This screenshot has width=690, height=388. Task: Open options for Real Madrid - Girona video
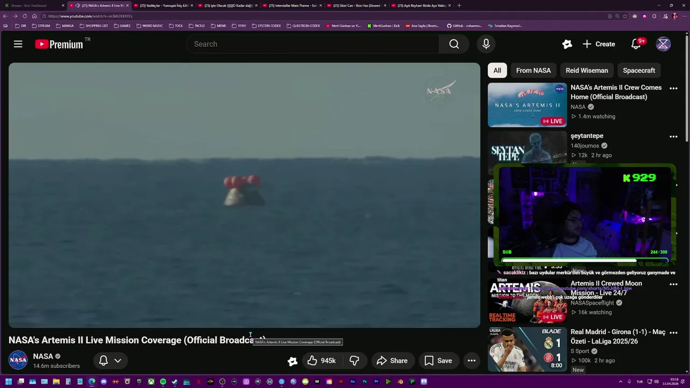coord(673,332)
